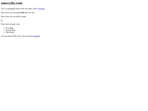The image size is (148, 111).
Task: Click 'To learn more' at the paragraph start
Action: [x=6, y=36]
